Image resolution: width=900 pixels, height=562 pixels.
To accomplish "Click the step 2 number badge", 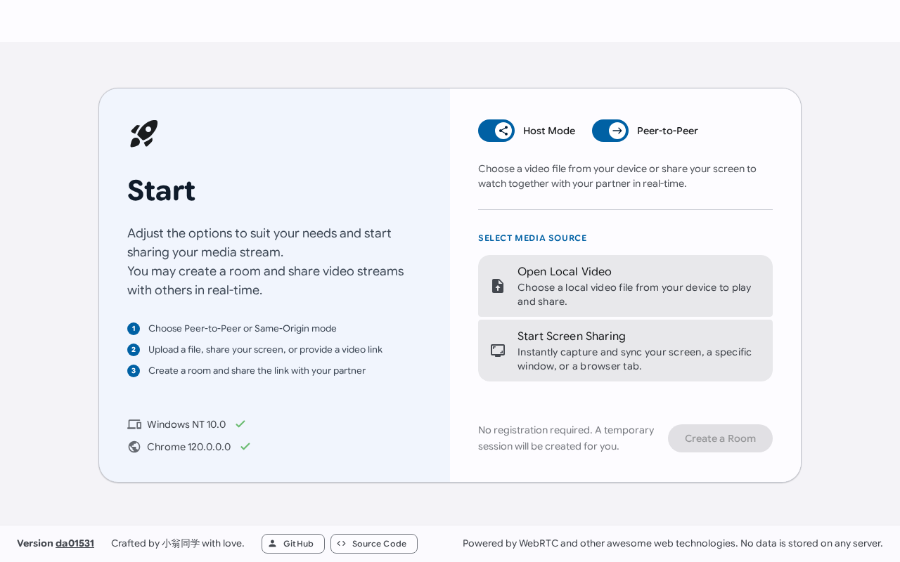I will [134, 350].
